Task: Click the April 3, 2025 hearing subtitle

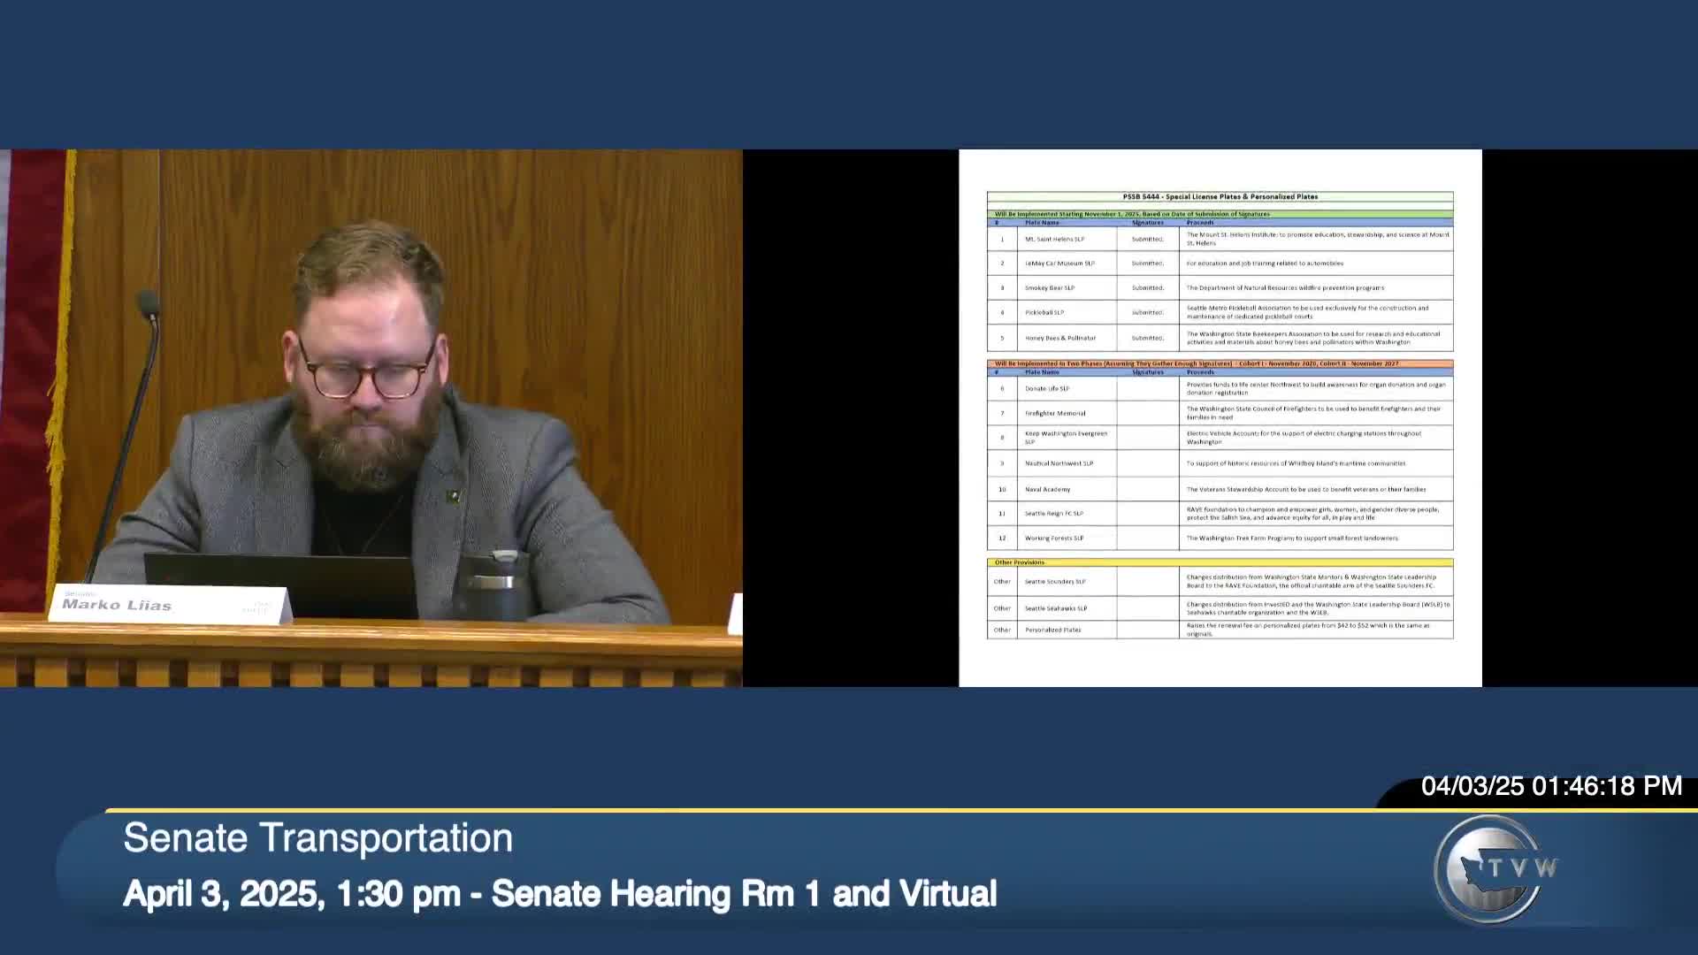Action: pyautogui.click(x=560, y=894)
